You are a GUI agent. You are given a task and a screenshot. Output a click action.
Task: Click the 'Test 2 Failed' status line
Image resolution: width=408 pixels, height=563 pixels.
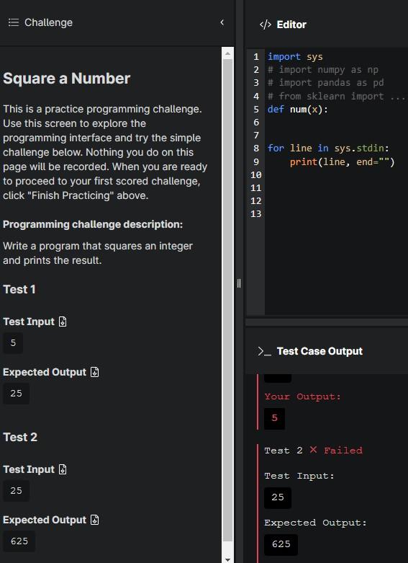point(313,451)
